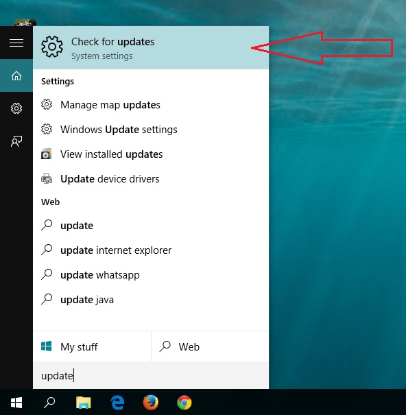Select the Home icon in sidebar

16,75
